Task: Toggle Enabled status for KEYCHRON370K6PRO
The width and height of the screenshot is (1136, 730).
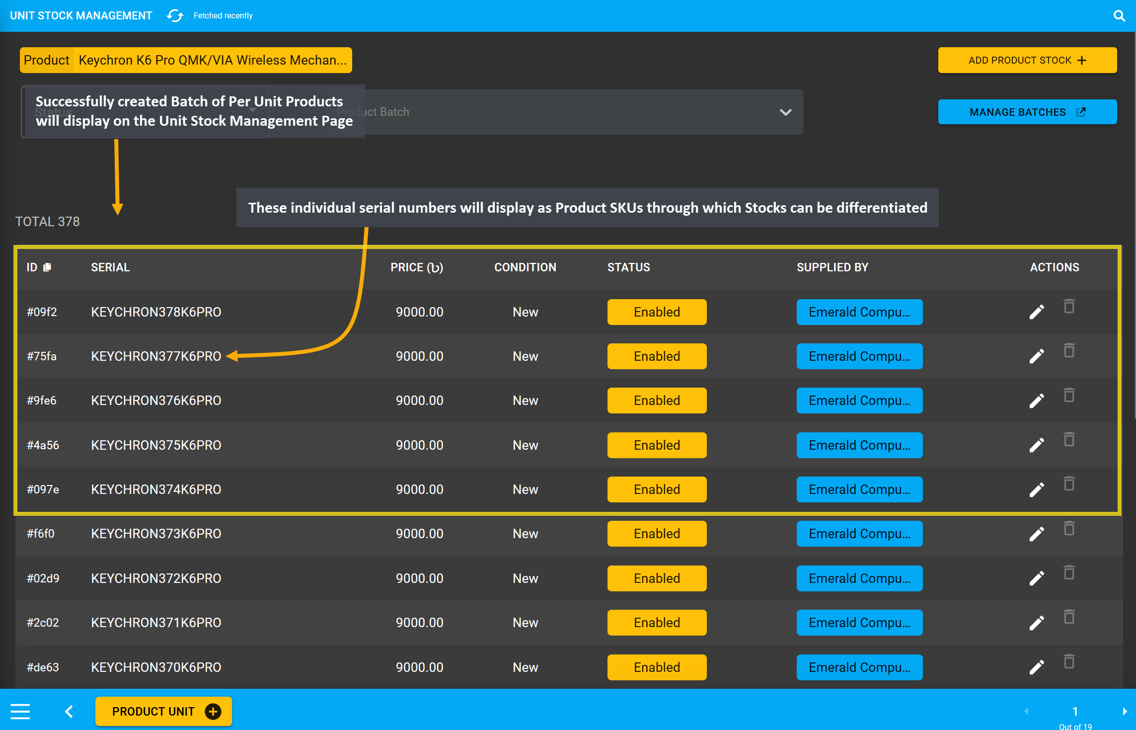Action: (x=657, y=667)
